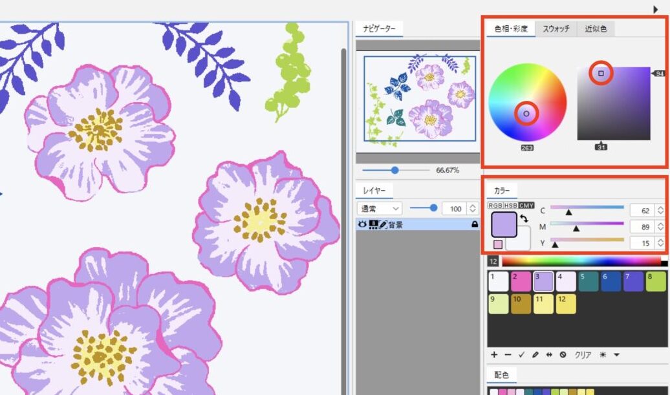Click the Y value stepper arrows
Image resolution: width=670 pixels, height=395 pixels.
[660, 243]
